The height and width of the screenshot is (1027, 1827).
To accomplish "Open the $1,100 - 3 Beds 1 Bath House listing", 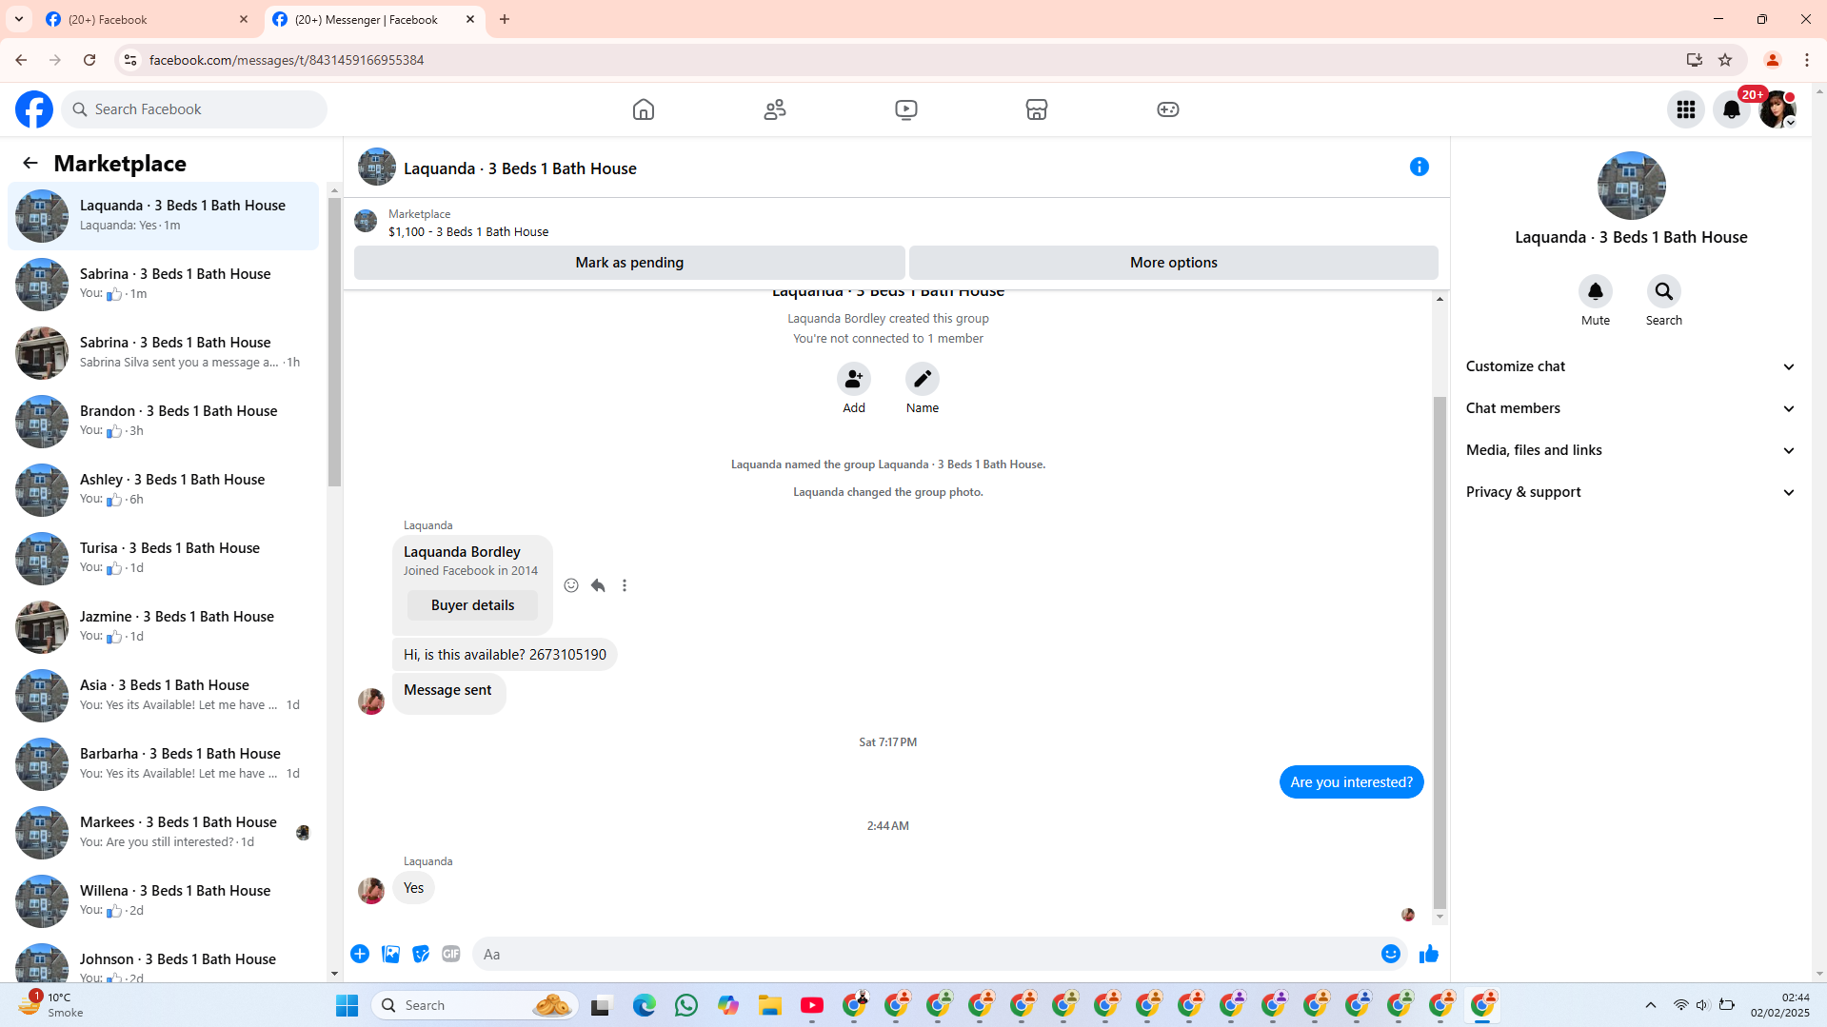I will pyautogui.click(x=467, y=232).
